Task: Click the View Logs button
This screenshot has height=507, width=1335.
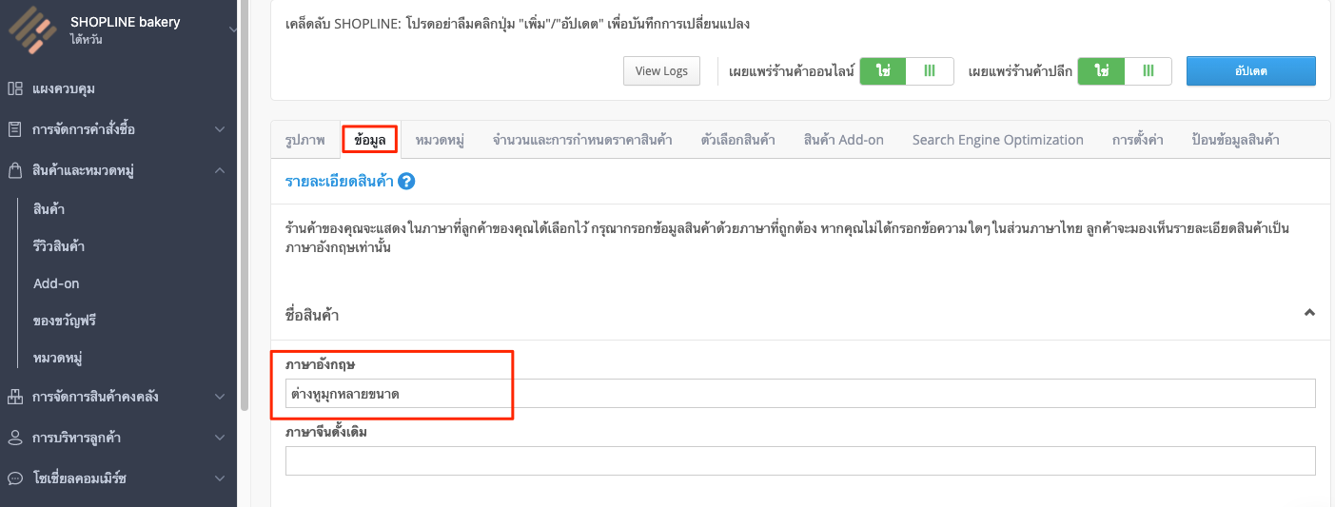Action: [x=661, y=71]
